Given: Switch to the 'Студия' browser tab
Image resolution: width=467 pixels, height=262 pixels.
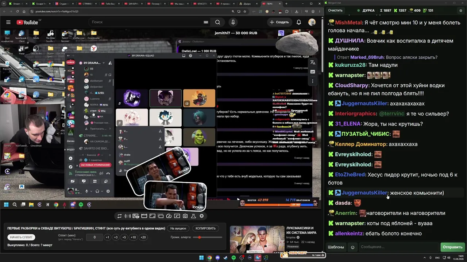Looking at the screenshot, I should [x=63, y=4].
